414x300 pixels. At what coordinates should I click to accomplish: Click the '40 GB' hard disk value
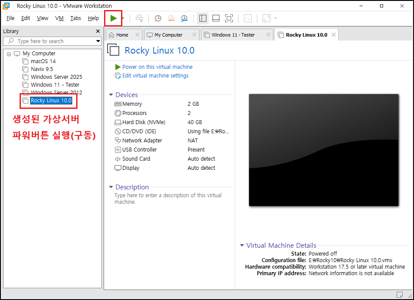click(x=195, y=122)
